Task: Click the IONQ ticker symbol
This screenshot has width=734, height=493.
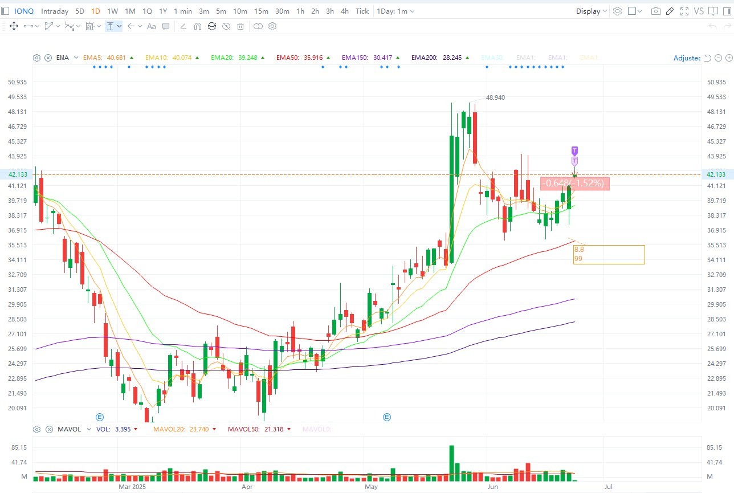Action: pyautogui.click(x=25, y=11)
